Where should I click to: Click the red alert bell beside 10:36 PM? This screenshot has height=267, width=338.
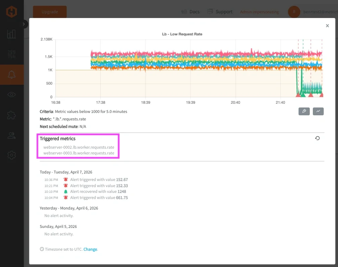click(65, 179)
